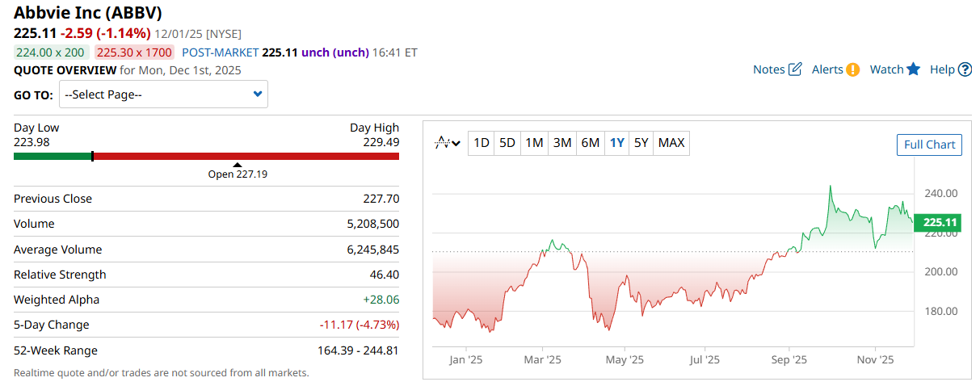Click the Help question mark icon

[x=965, y=69]
